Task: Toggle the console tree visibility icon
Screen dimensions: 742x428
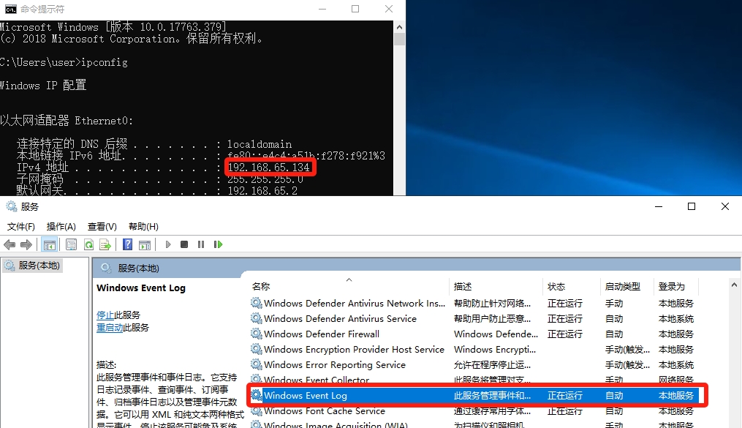Action: pyautogui.click(x=50, y=244)
